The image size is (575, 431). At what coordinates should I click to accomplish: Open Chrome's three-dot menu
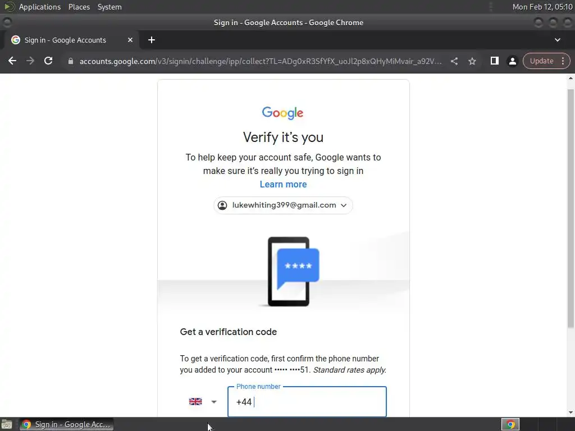point(563,61)
